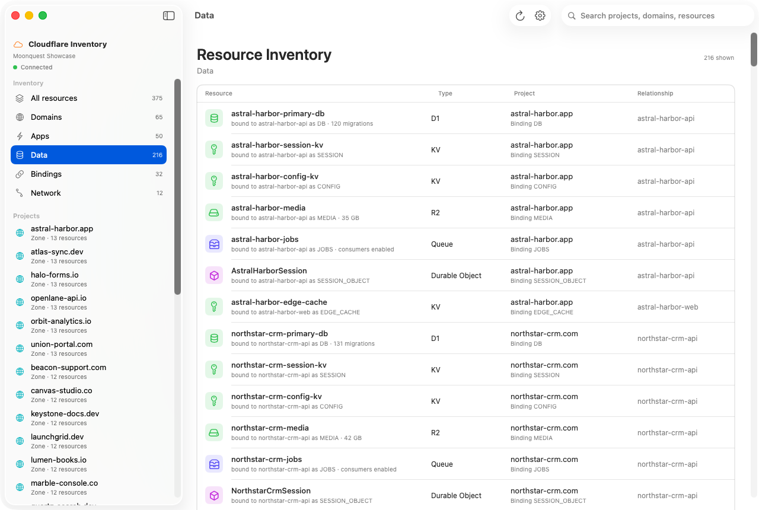Click the main content vertical scrollbar
Screen dimensions: 759x510
click(754, 49)
